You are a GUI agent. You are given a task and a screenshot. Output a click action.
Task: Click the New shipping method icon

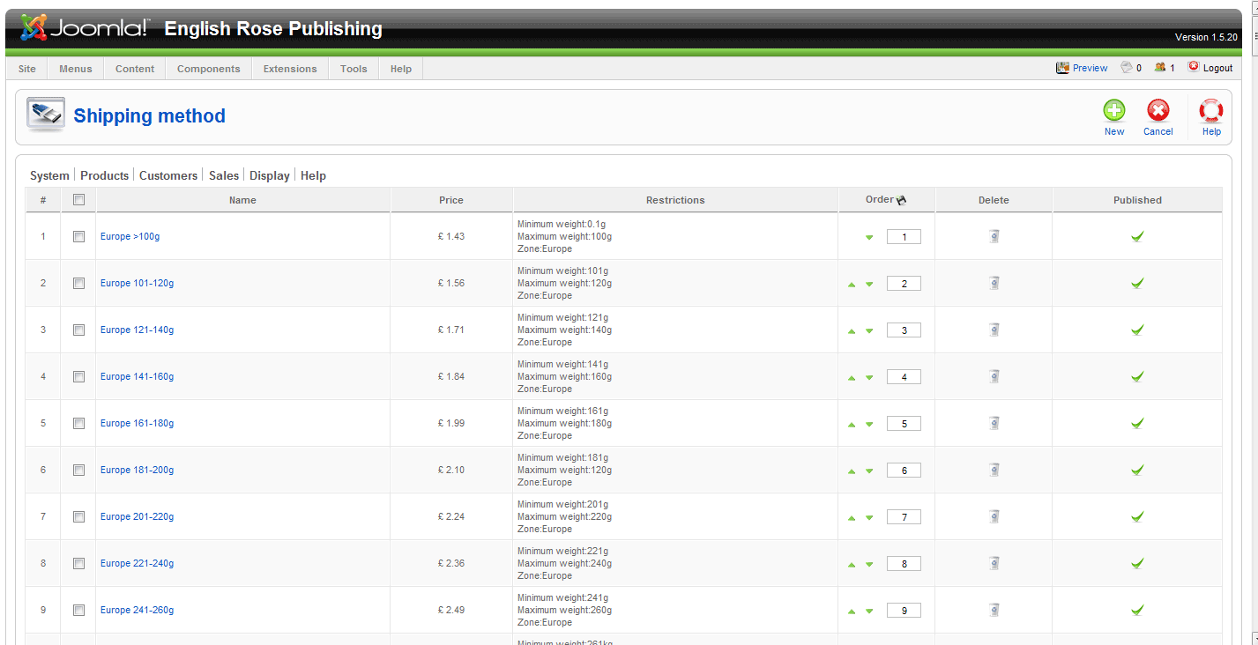[1114, 111]
